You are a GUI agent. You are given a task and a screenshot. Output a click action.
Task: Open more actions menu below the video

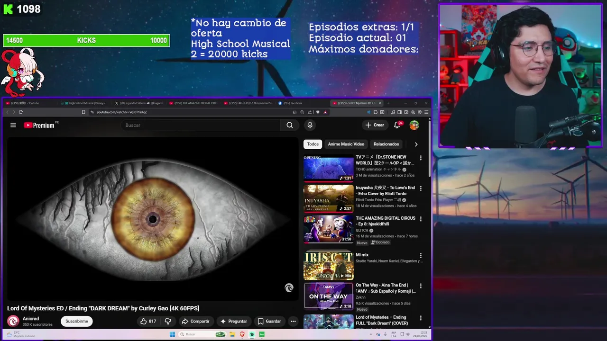click(293, 321)
